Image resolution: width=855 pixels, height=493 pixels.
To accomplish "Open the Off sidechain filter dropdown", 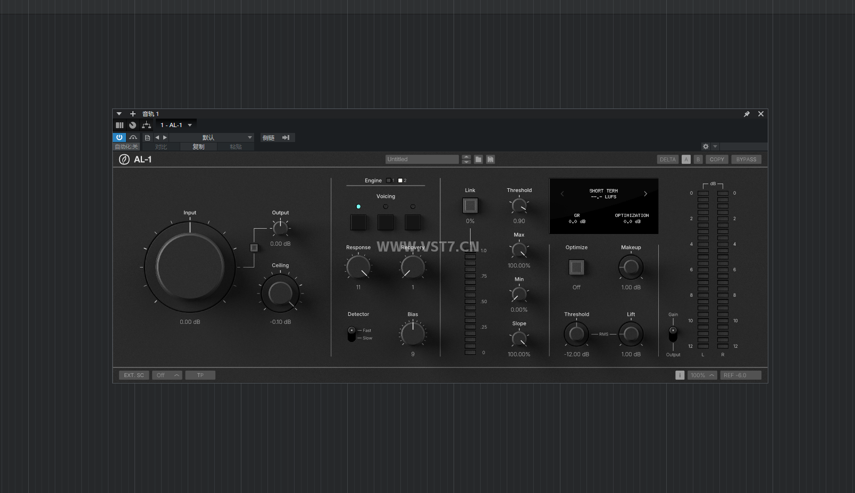I will pos(167,375).
